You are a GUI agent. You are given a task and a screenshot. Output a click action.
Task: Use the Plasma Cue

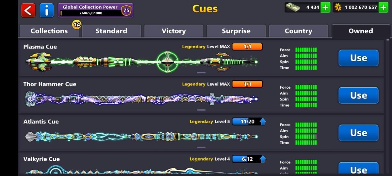pos(358,58)
